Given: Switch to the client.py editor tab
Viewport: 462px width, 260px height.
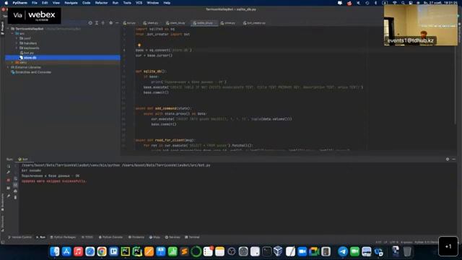Looking at the screenshot, I should click(151, 22).
